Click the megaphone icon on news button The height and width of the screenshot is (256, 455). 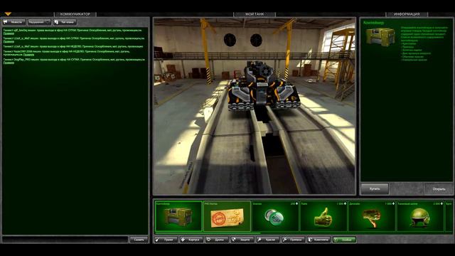tap(5, 22)
